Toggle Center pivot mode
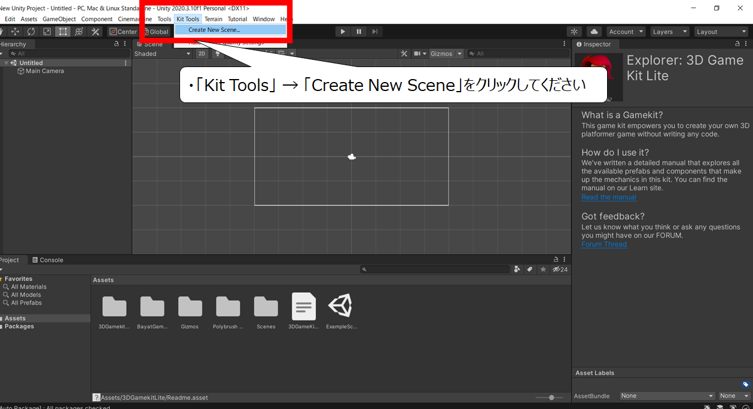753x409 pixels. 123,32
